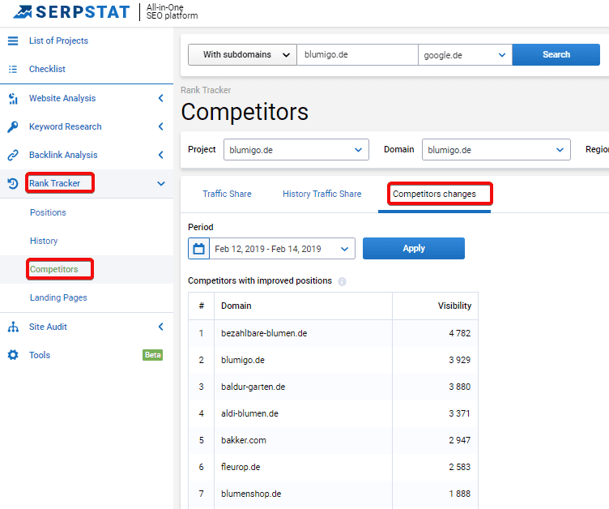This screenshot has height=509, width=609.
Task: Click visibility value 2 947
Action: (x=459, y=441)
